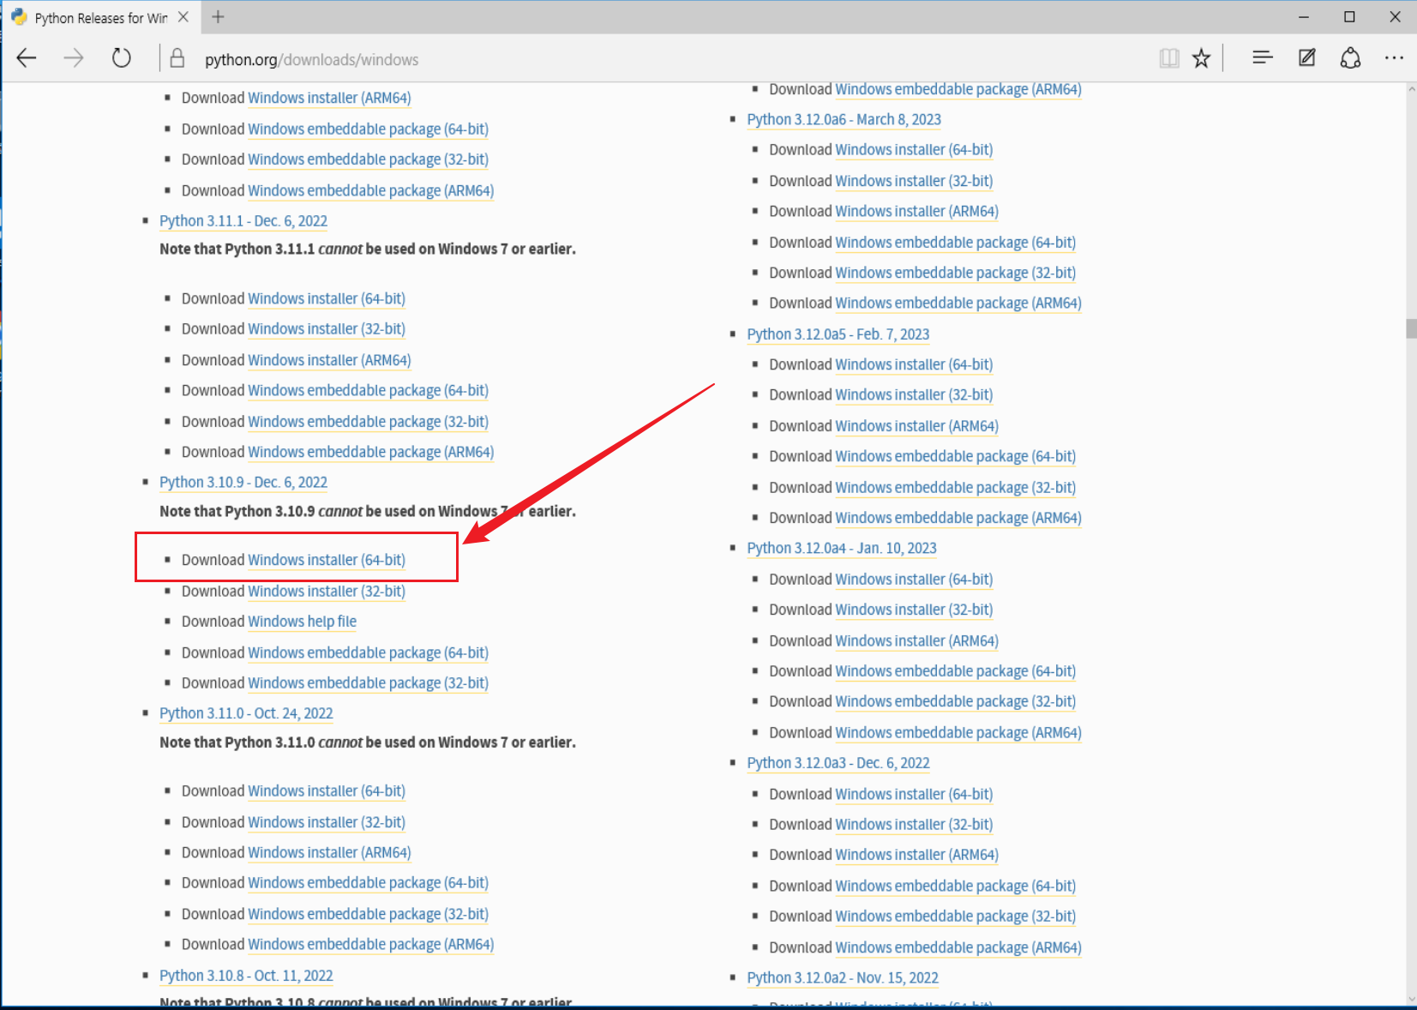Open the Python 3.11.0 - Oct. 24, 2022 release link

coord(246,713)
